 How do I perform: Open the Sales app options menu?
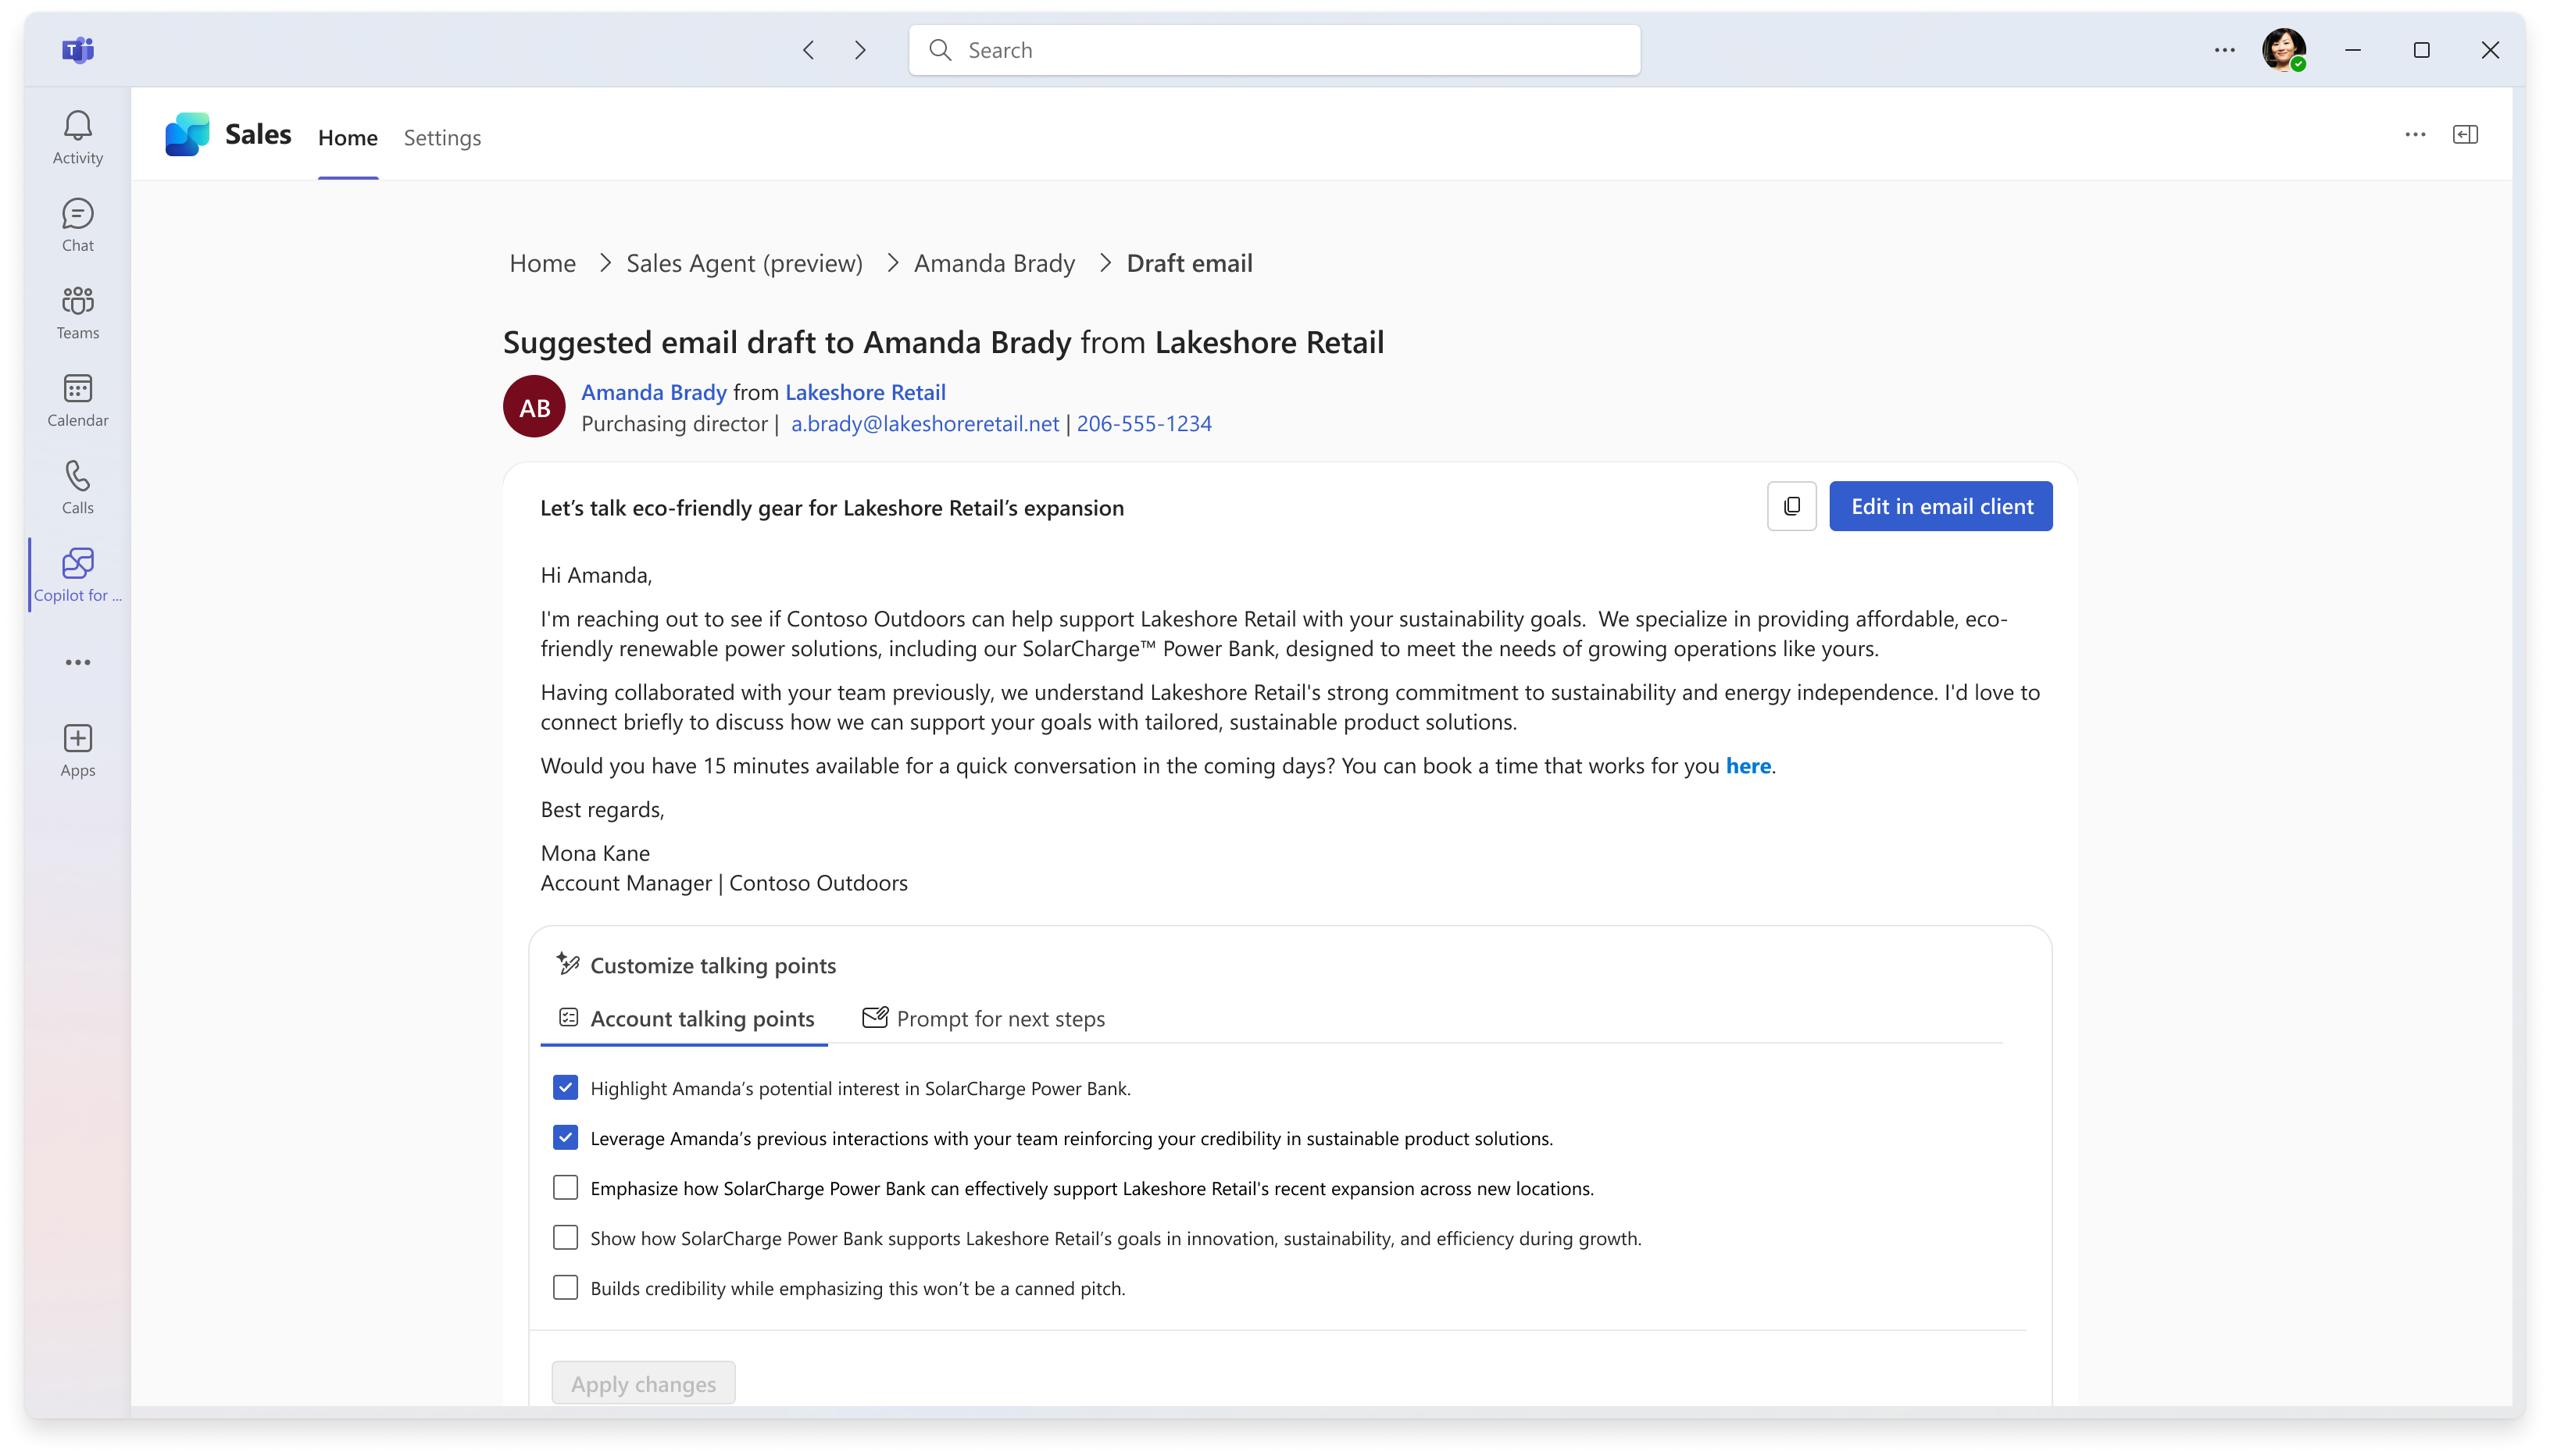(2415, 134)
